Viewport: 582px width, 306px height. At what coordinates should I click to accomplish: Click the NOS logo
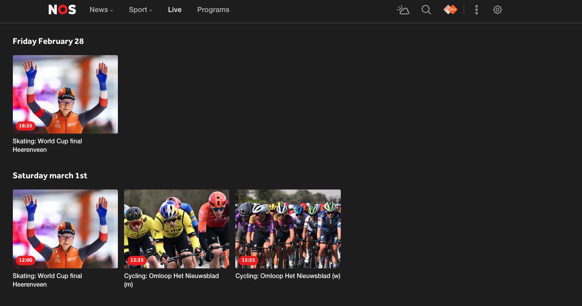(x=62, y=9)
